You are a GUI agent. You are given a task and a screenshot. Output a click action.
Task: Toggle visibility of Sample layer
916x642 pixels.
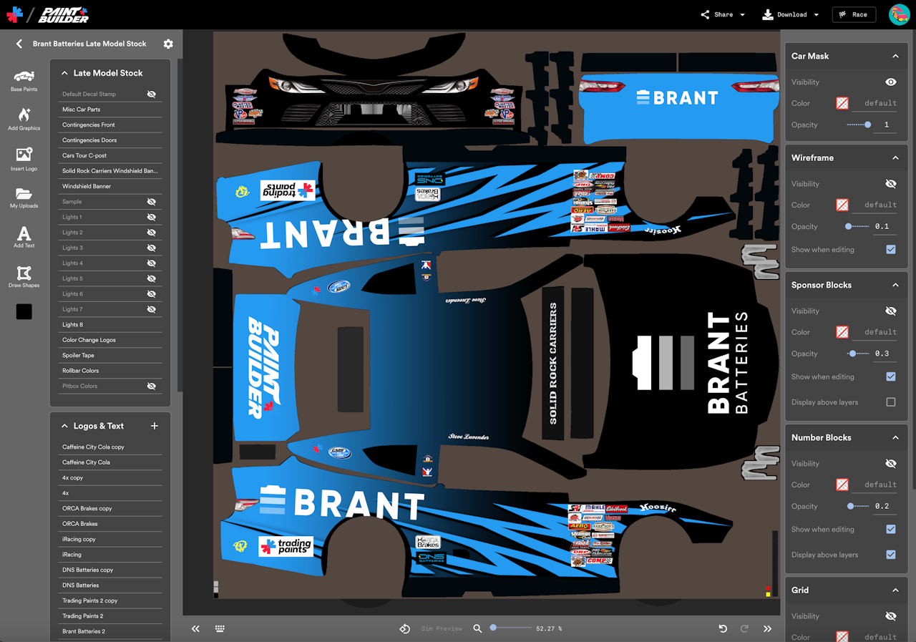[x=152, y=202]
